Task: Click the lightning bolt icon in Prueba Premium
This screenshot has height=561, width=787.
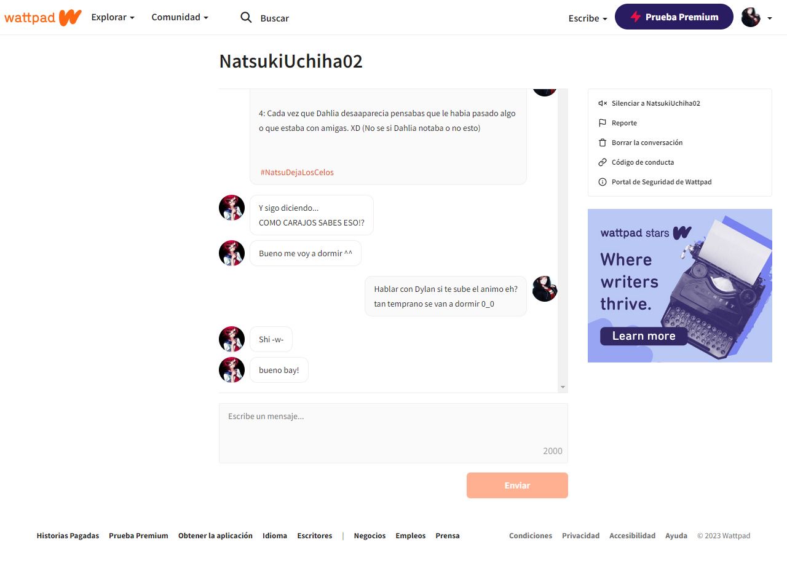Action: [636, 17]
